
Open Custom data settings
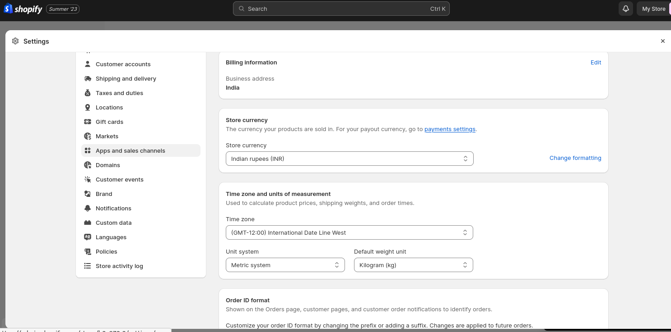coord(141,223)
